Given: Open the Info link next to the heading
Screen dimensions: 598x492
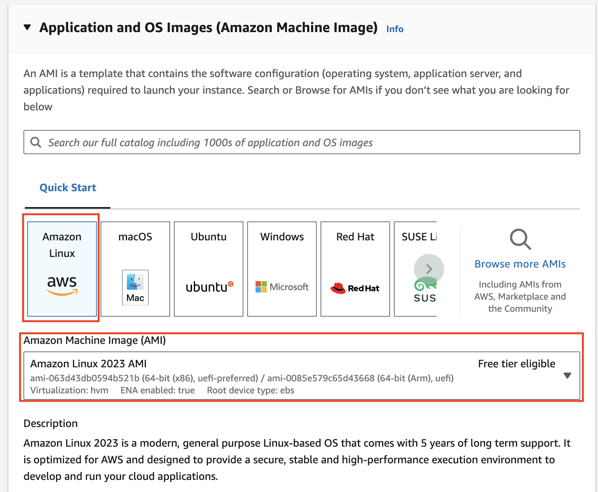Looking at the screenshot, I should coord(395,29).
